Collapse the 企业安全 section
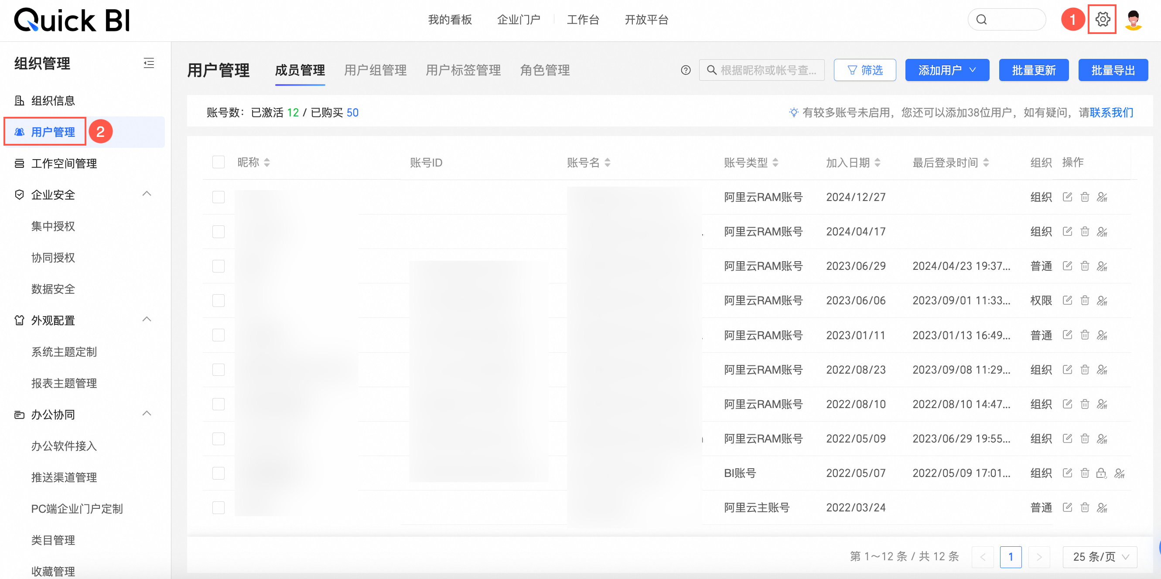 pyautogui.click(x=147, y=194)
